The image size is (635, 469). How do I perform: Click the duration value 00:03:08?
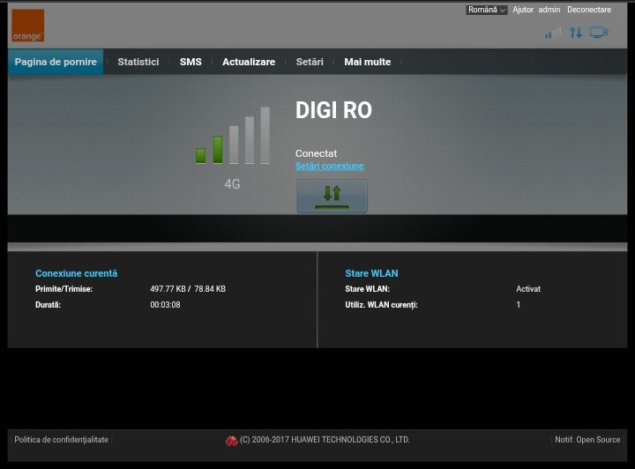pos(165,305)
